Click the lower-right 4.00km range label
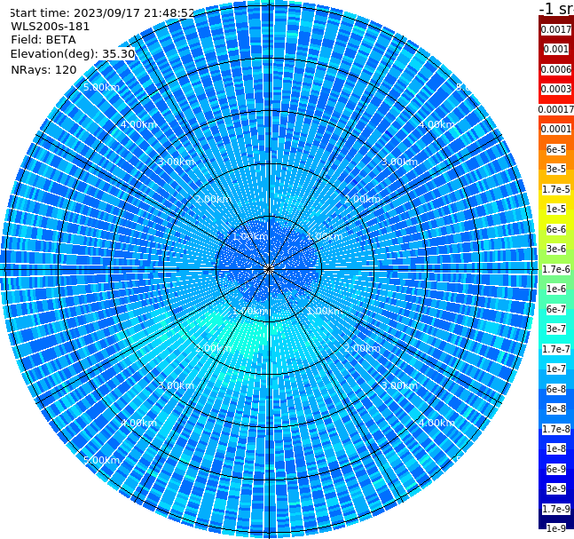574x539 pixels. (436, 423)
